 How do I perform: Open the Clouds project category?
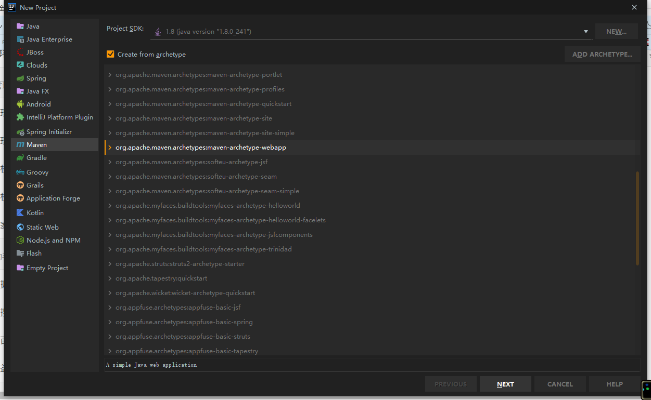(x=37, y=64)
